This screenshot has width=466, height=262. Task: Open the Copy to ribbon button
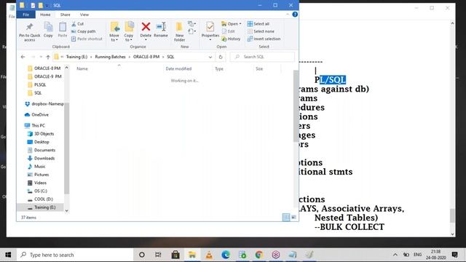(129, 31)
